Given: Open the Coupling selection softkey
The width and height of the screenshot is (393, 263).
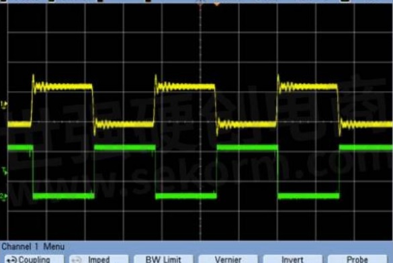Looking at the screenshot, I should click(x=34, y=259).
